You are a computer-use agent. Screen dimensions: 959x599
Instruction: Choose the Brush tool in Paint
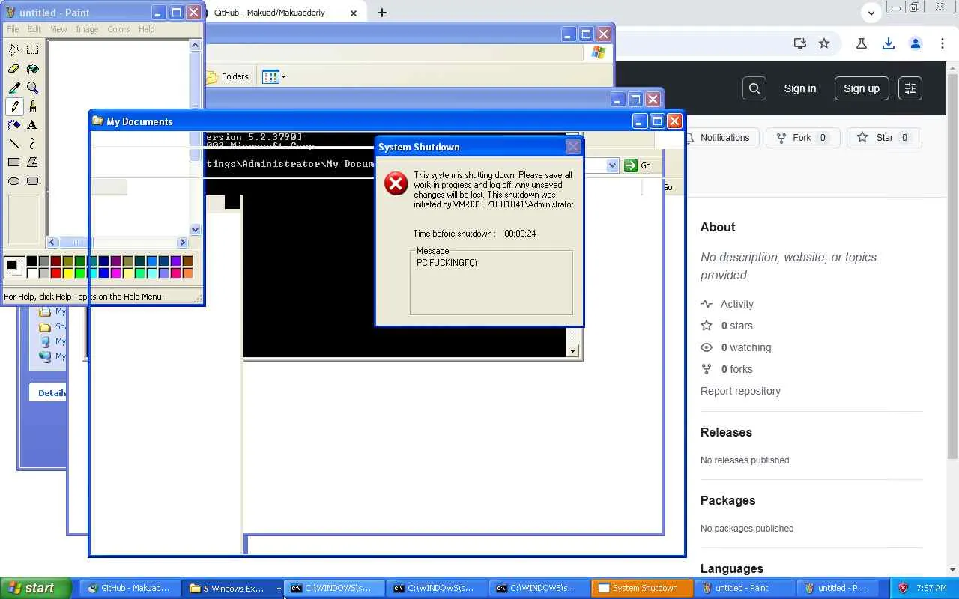point(32,106)
